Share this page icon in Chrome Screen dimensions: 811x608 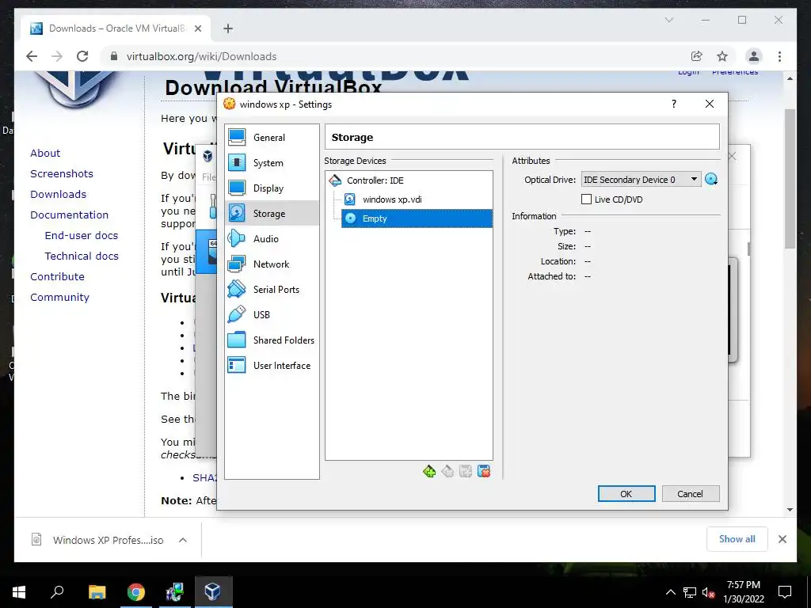(x=697, y=56)
